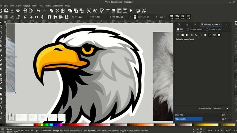Screen dimensions: 237x133
Task: Click the Copy icon
Action: (x=51, y=11)
